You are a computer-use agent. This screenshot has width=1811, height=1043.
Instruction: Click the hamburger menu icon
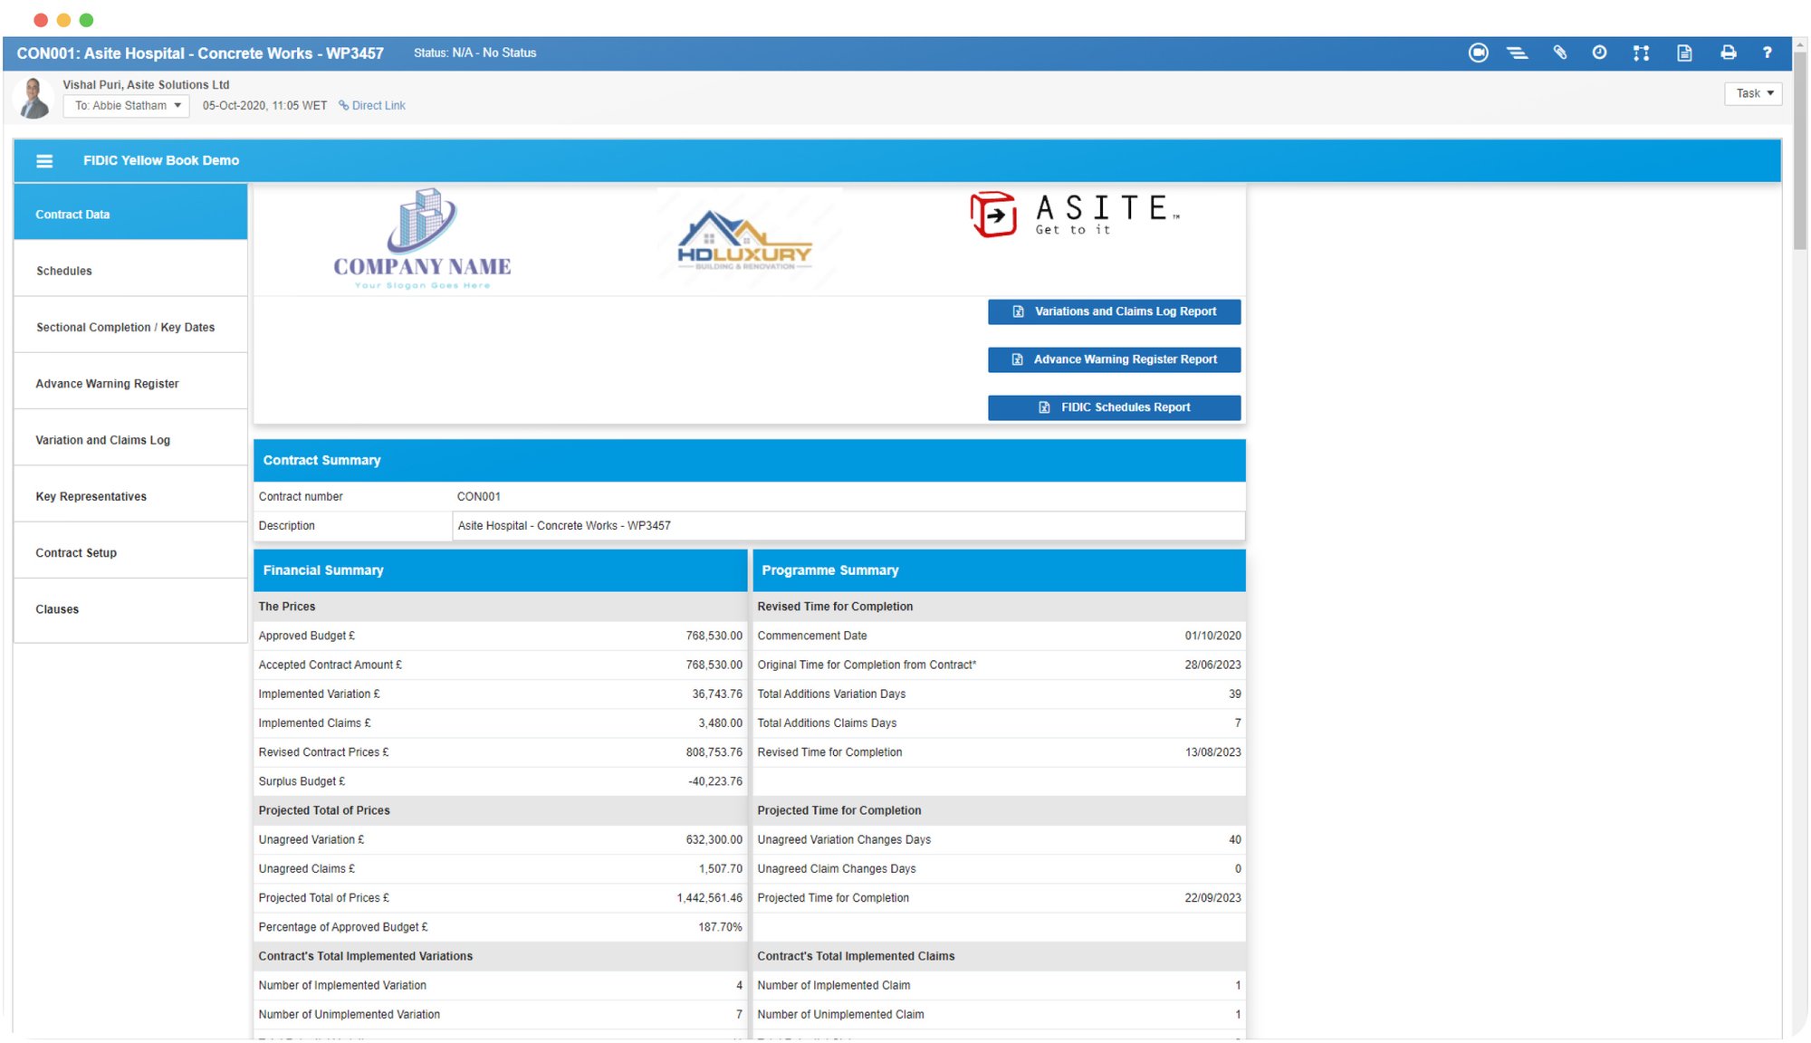point(43,159)
